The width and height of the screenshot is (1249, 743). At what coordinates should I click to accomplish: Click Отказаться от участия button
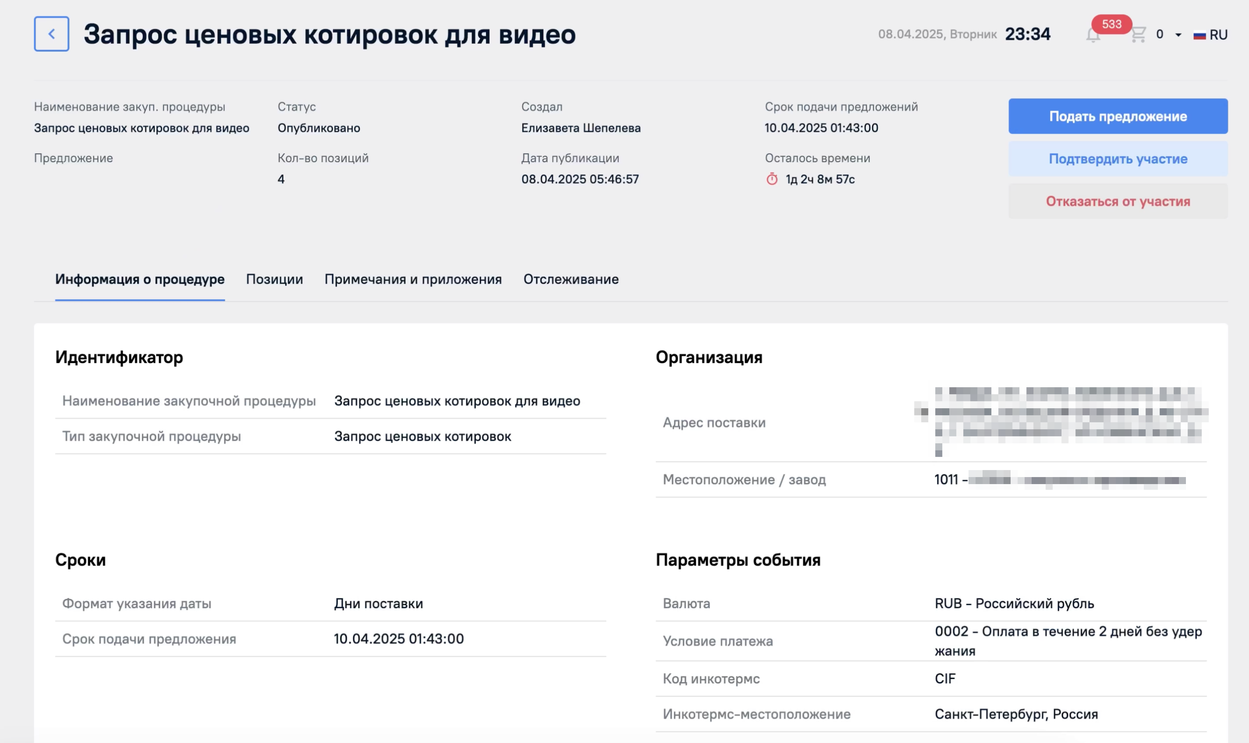(x=1117, y=201)
